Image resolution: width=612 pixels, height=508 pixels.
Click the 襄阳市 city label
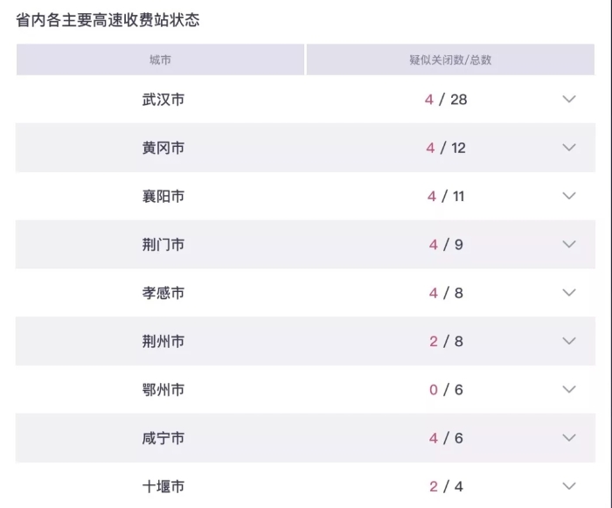pos(163,196)
